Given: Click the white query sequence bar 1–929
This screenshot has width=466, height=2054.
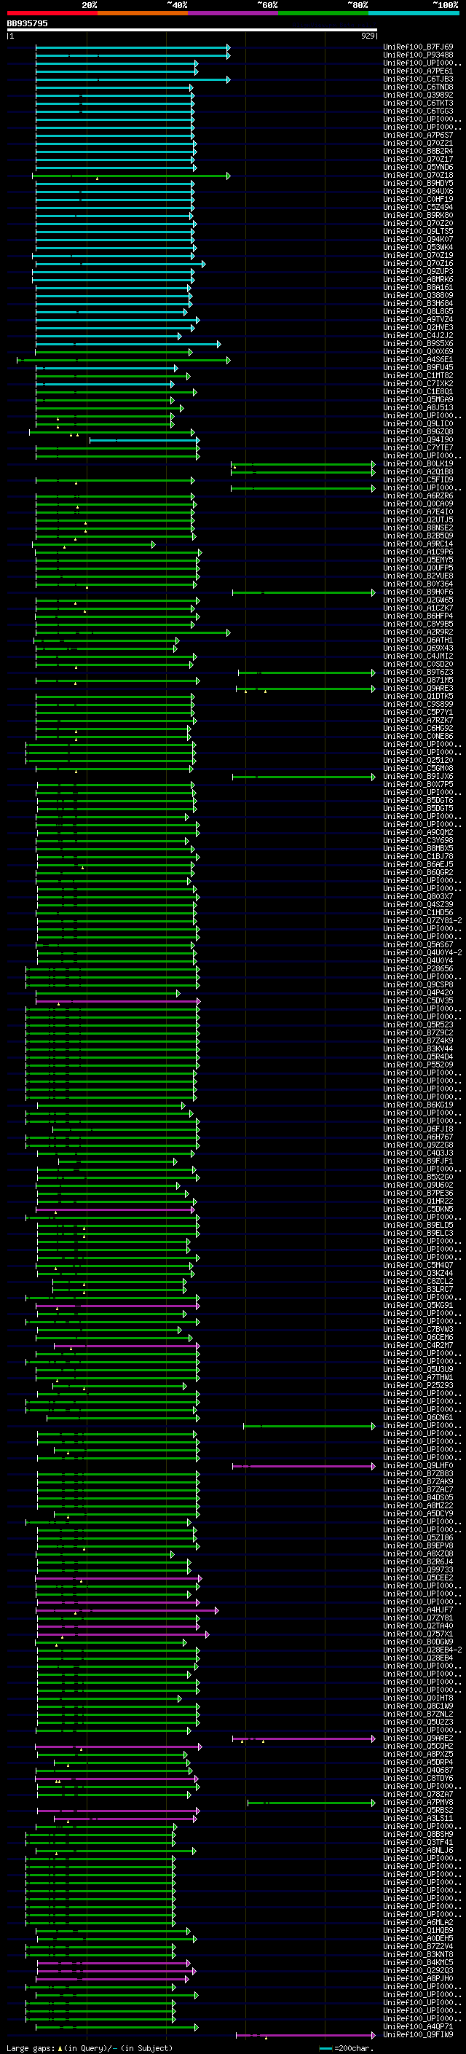Looking at the screenshot, I should tap(192, 31).
